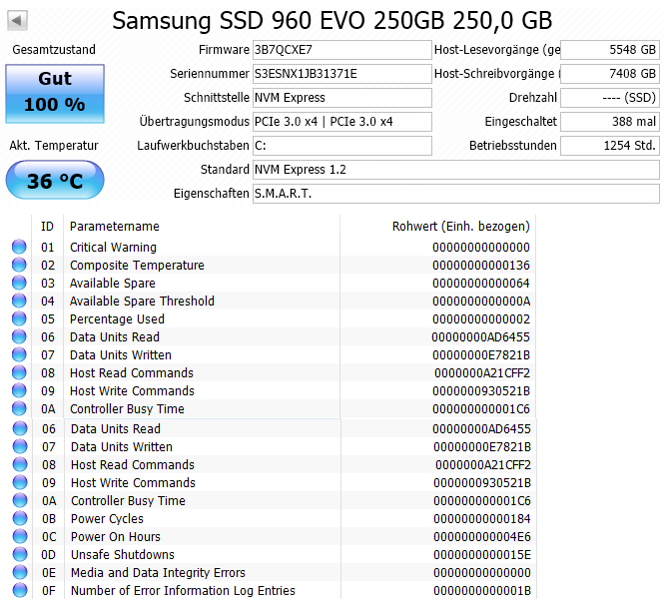Select the Power On Hours parameter name
Image resolution: width=665 pixels, height=613 pixels.
pos(116,537)
